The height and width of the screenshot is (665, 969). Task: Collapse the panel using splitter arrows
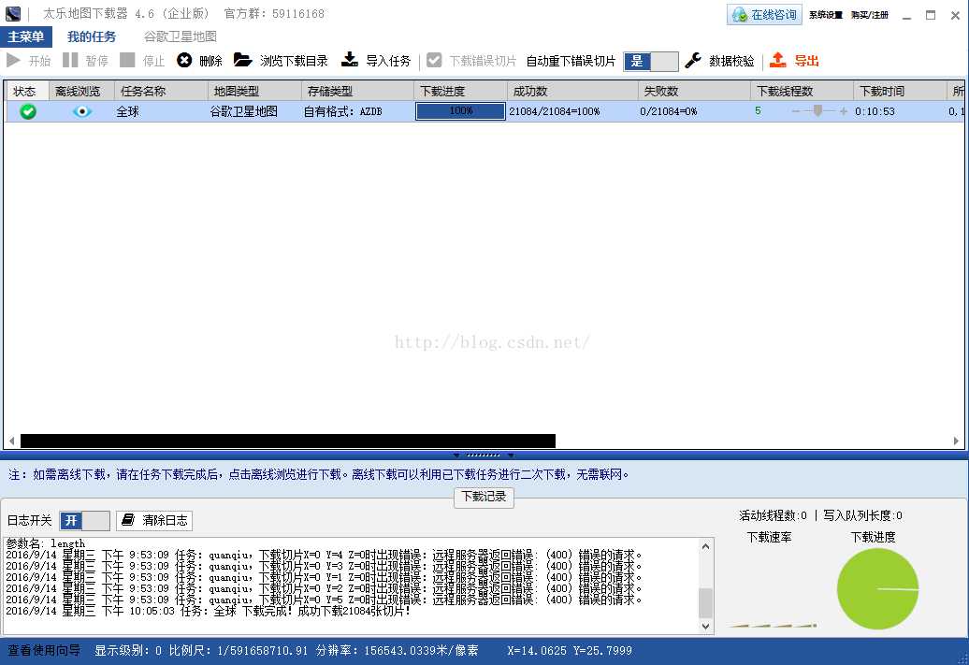[484, 455]
